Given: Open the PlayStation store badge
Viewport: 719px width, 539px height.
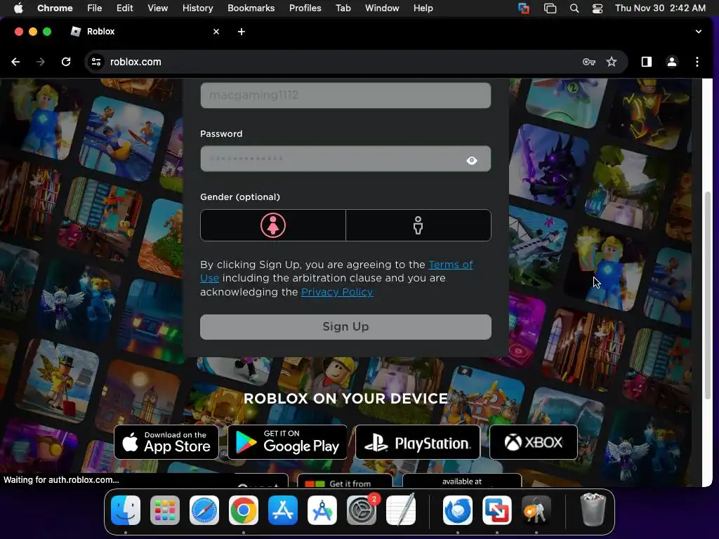Looking at the screenshot, I should click(x=418, y=442).
